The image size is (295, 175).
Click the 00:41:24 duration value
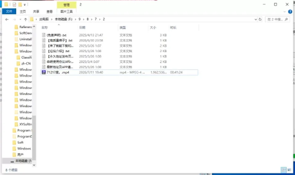click(176, 72)
